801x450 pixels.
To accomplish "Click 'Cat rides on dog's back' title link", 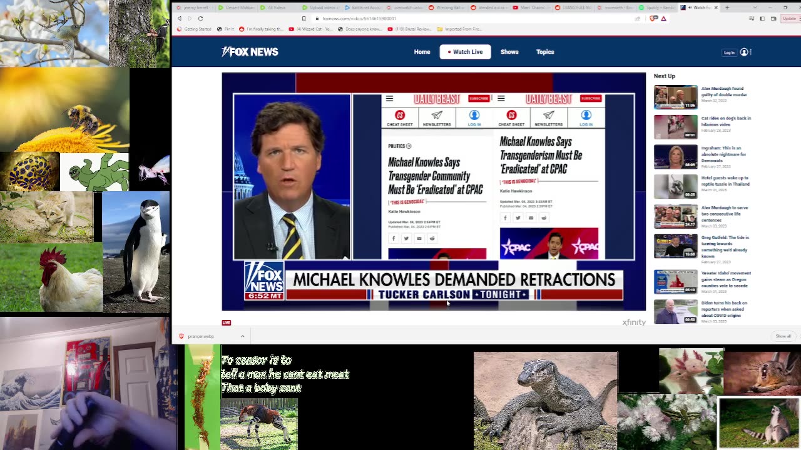I will pyautogui.click(x=726, y=121).
